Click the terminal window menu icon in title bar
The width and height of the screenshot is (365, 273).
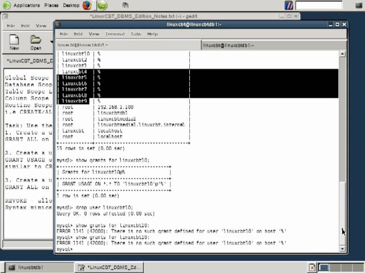[58, 24]
